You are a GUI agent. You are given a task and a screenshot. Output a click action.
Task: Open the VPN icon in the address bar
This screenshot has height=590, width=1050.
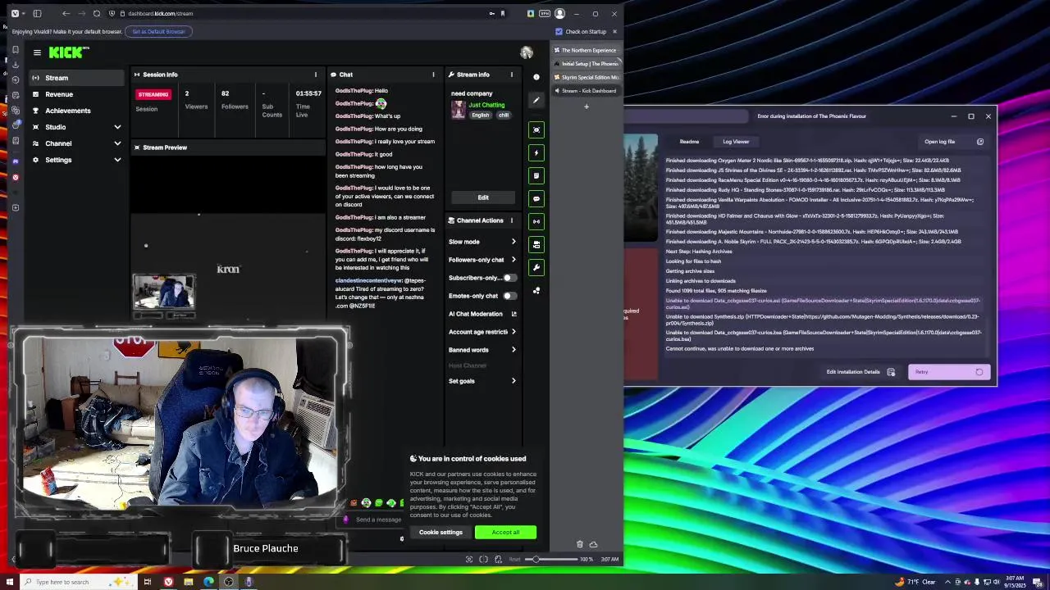[x=544, y=13]
